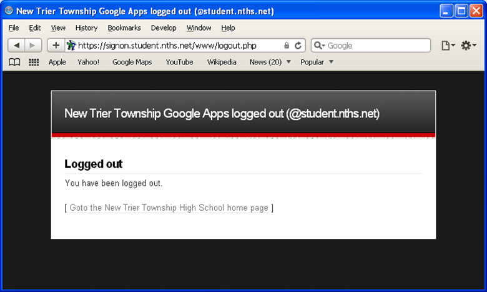Maximize the browser window
This screenshot has height=292, width=487.
[x=461, y=11]
